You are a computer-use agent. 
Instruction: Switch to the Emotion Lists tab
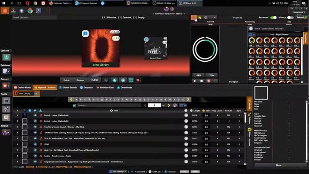tap(105, 87)
